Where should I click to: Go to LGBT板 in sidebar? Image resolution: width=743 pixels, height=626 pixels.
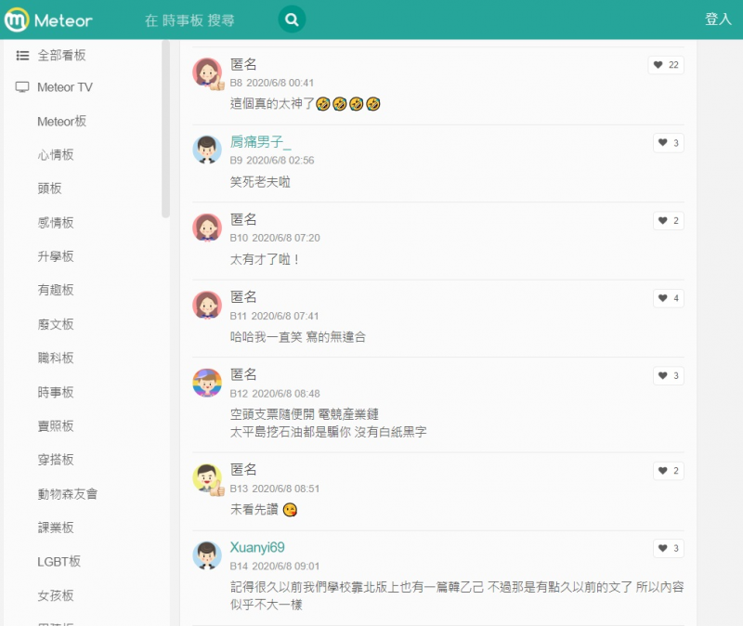(59, 561)
